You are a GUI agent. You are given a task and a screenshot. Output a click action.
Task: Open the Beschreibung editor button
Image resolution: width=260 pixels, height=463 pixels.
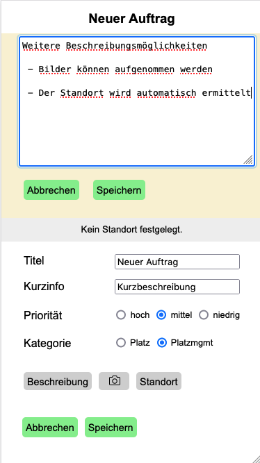(58, 381)
